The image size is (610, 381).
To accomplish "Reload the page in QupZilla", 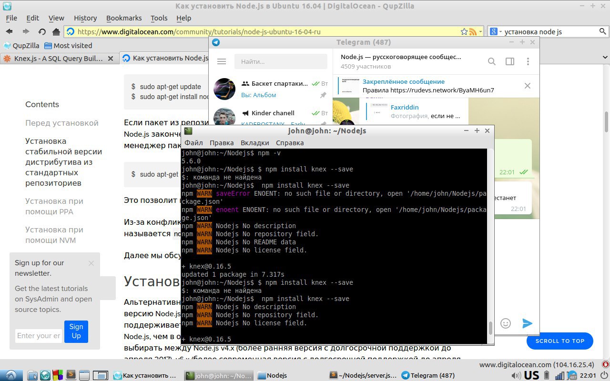I will coord(42,31).
